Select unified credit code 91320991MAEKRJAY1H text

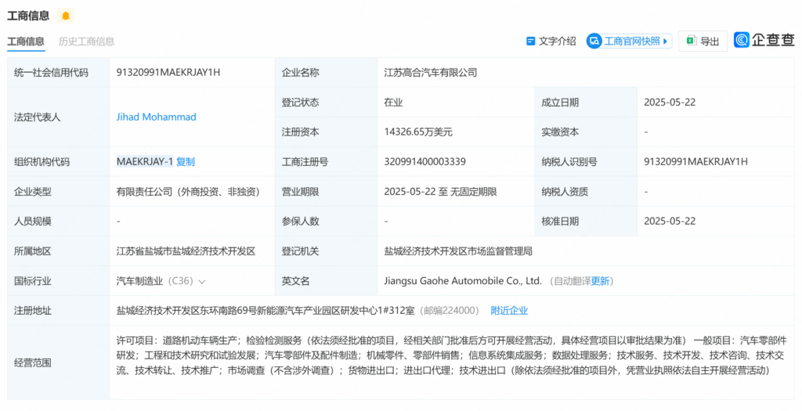[168, 72]
